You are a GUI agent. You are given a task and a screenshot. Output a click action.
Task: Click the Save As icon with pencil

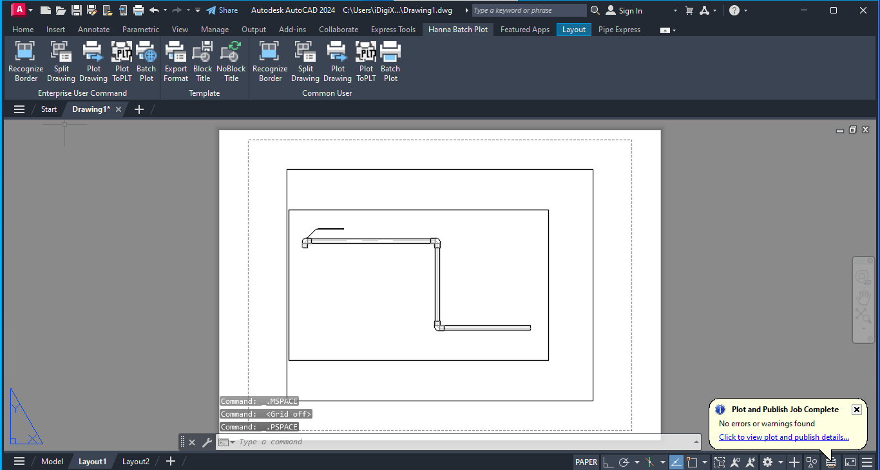91,10
